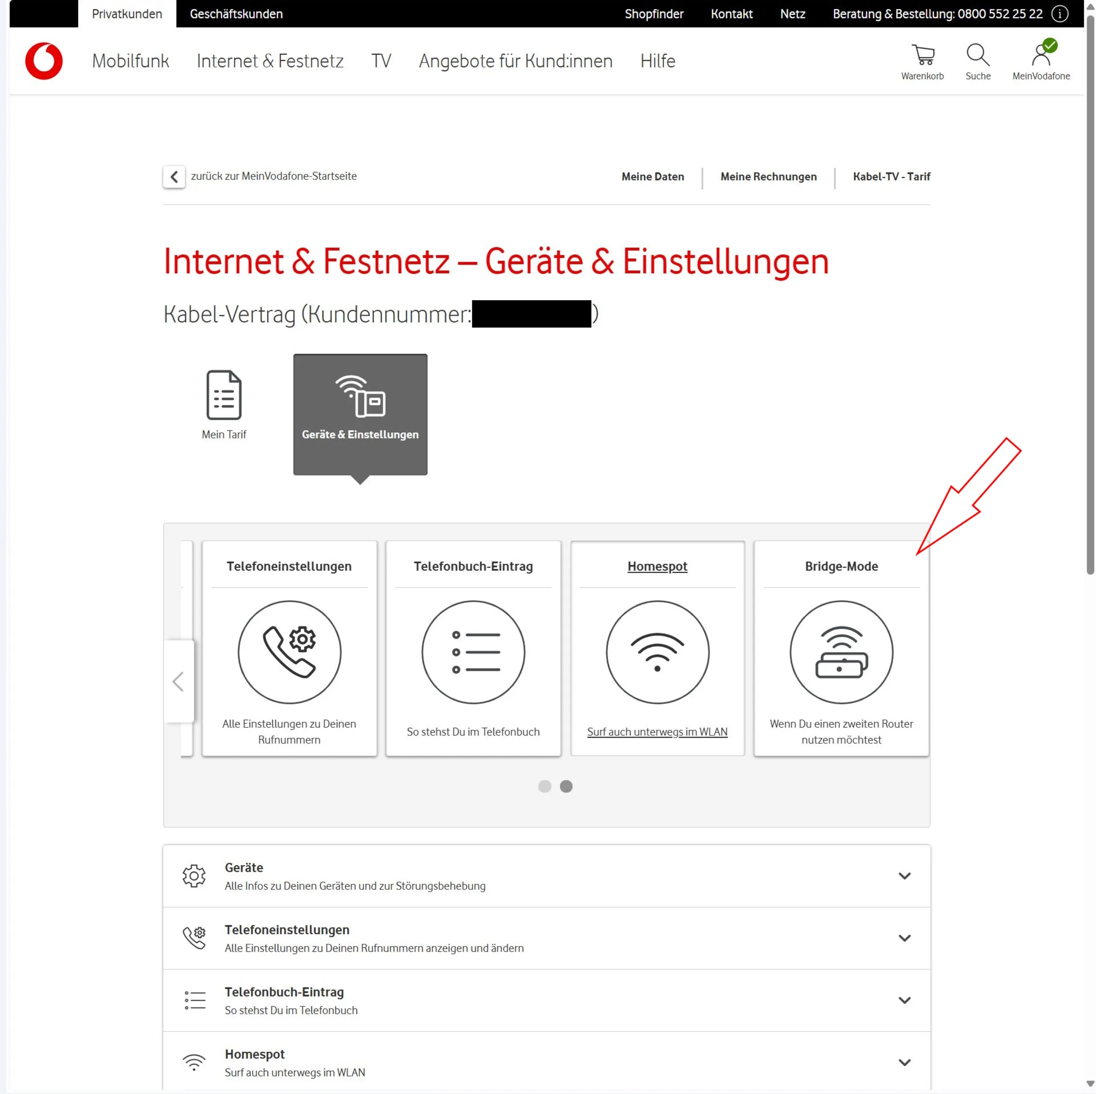Expand the Telefoneinstellungen accordion chevron
Screen dimensions: 1096x1094
tap(904, 938)
